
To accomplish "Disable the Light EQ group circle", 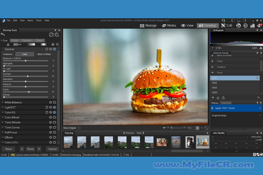I will point(54,107).
